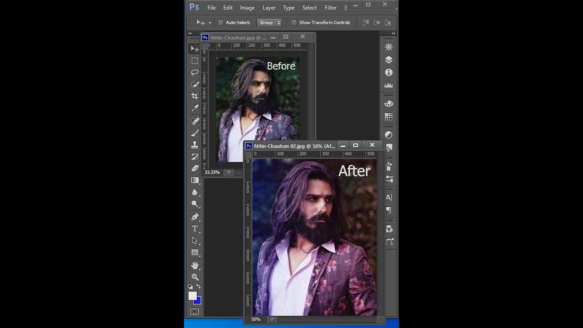Open the Histogram panel icon

click(x=389, y=85)
